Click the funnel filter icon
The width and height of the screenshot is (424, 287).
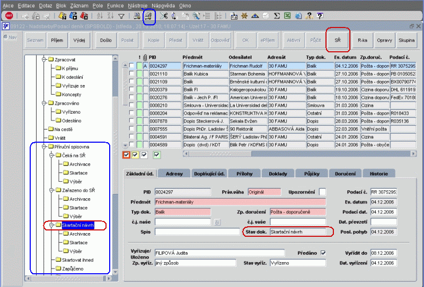pos(121,16)
